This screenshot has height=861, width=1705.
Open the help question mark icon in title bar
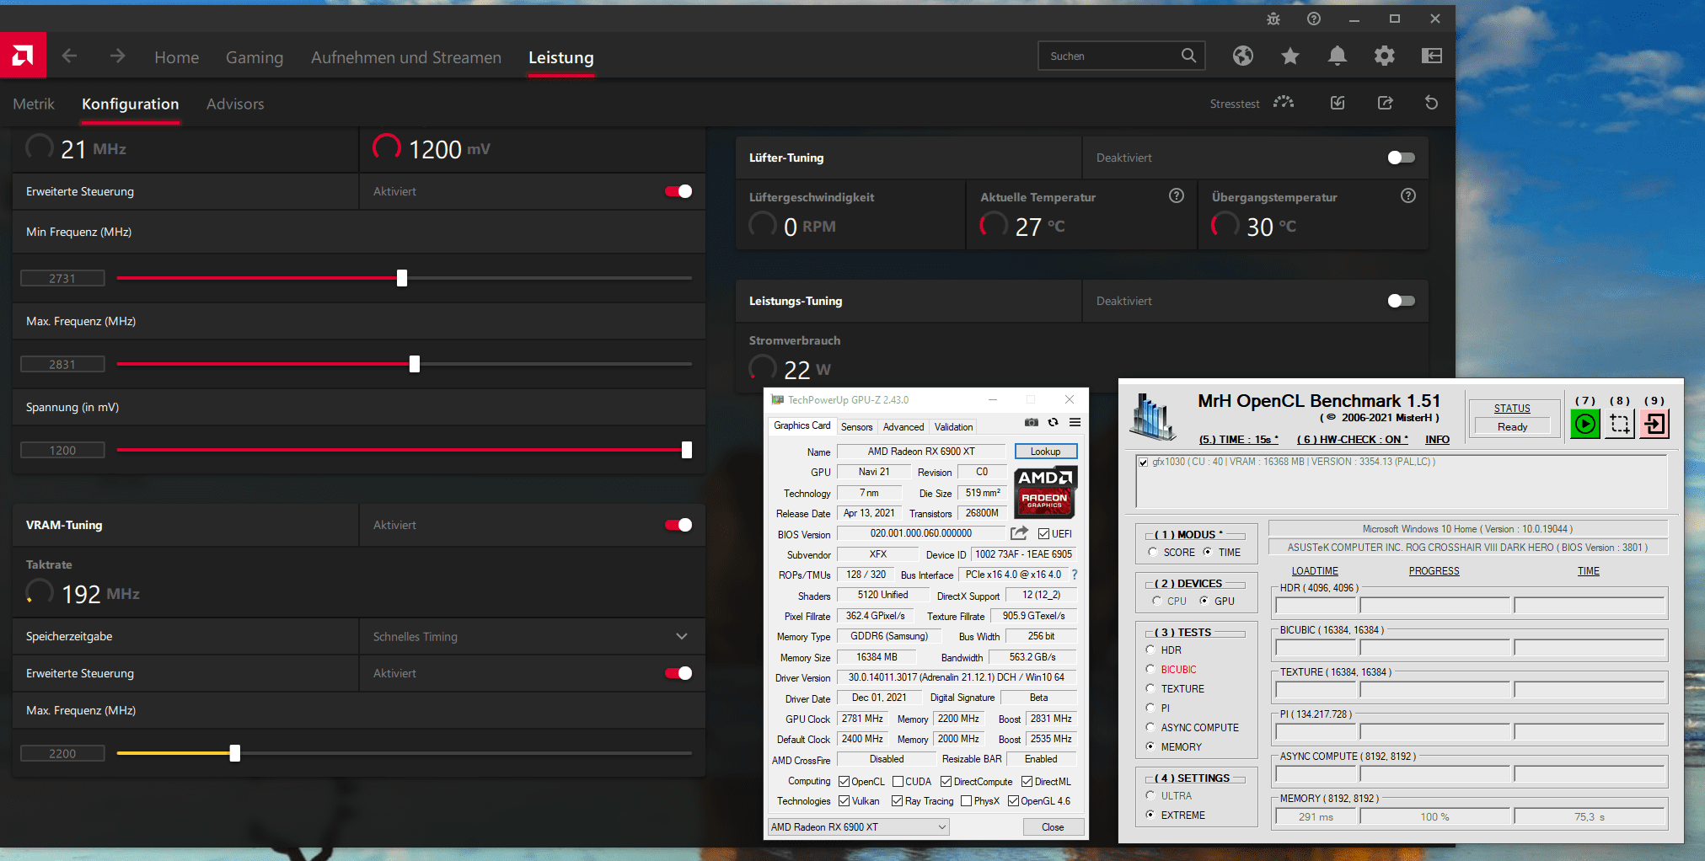click(1314, 19)
